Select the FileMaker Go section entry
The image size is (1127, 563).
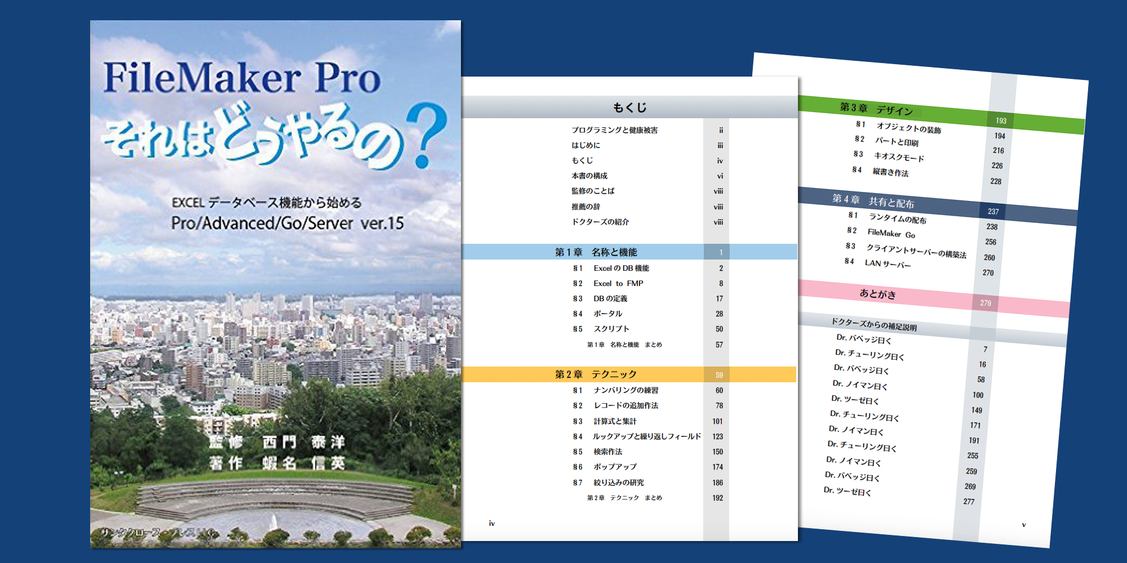[891, 233]
